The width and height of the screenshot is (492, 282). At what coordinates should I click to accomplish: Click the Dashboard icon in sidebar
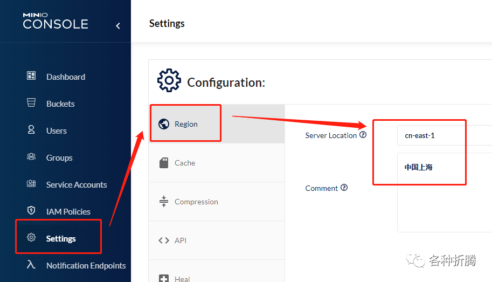pyautogui.click(x=31, y=76)
